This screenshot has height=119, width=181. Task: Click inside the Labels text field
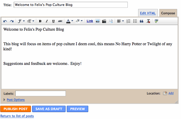(x=41, y=93)
